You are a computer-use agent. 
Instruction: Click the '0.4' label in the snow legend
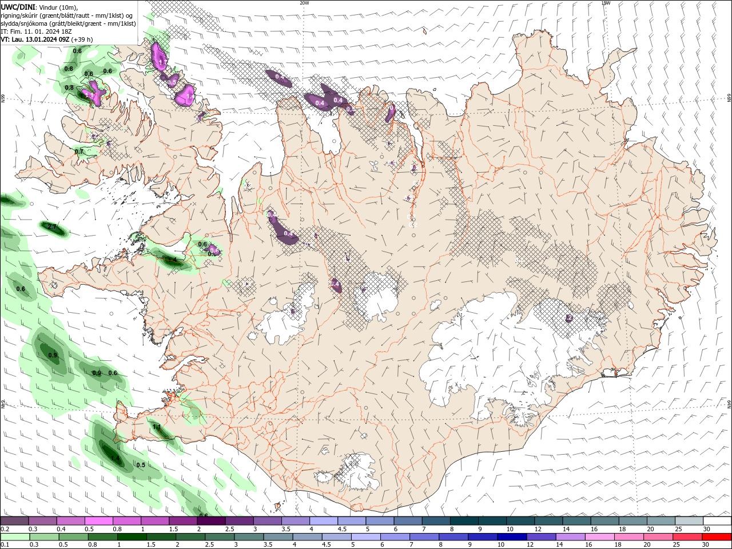[61, 529]
